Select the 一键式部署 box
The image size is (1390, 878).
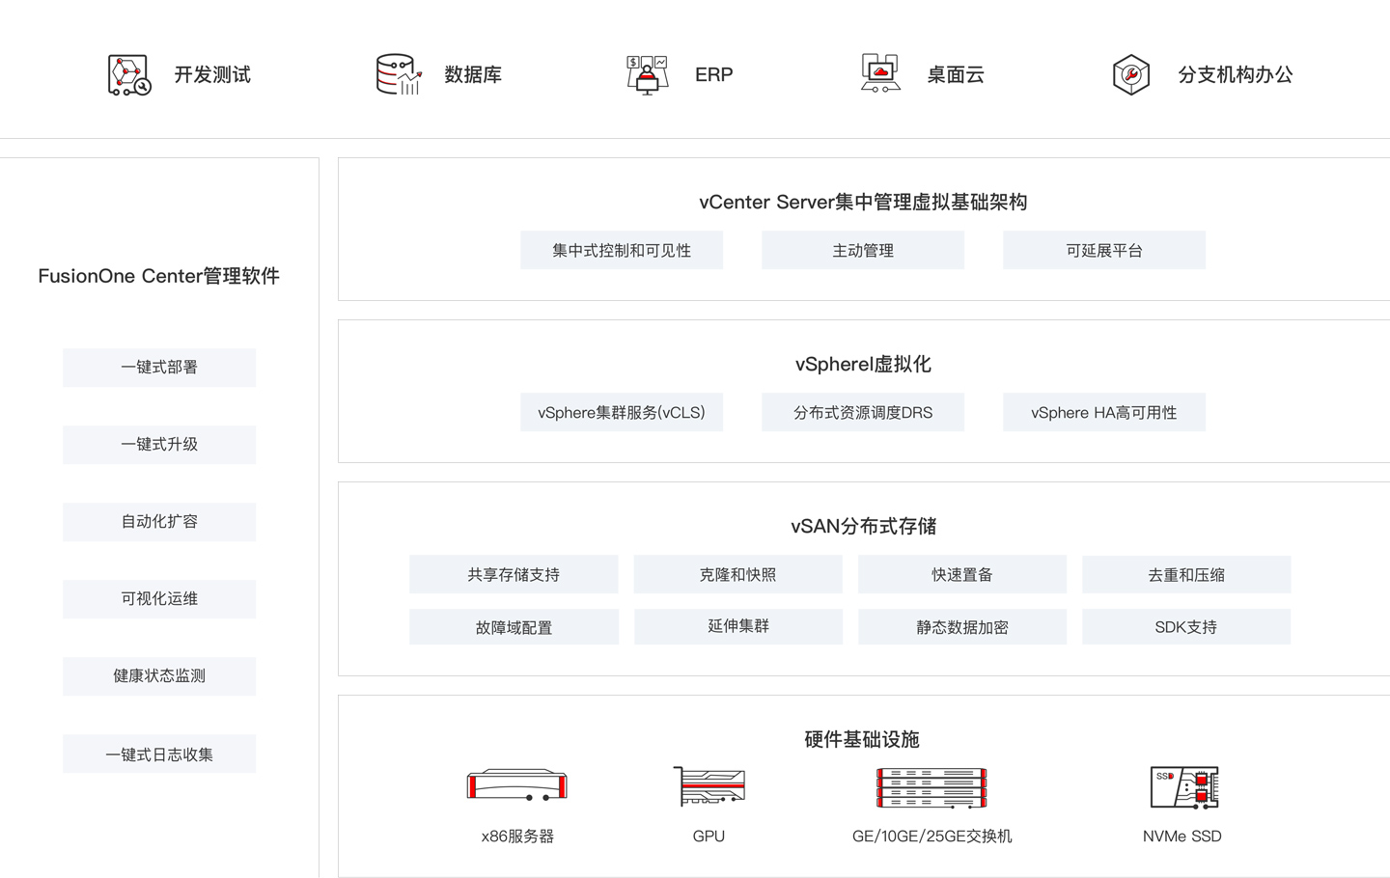point(159,368)
